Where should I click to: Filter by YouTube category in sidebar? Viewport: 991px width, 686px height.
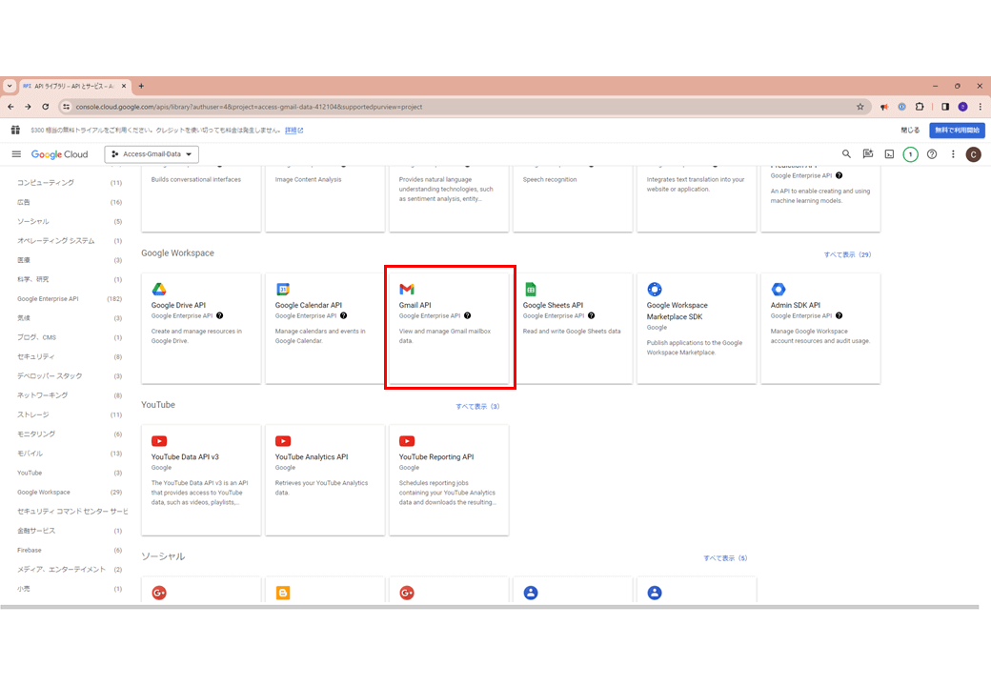(30, 474)
